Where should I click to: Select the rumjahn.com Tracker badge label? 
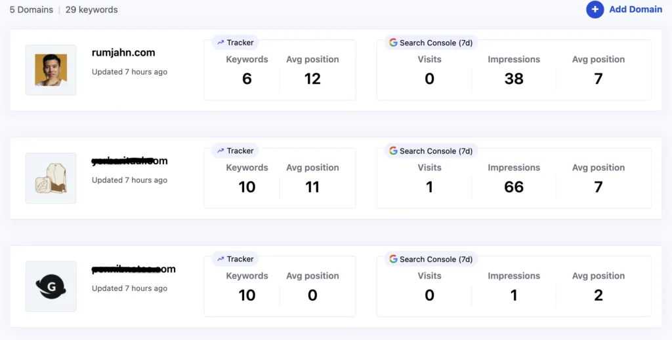coord(240,43)
